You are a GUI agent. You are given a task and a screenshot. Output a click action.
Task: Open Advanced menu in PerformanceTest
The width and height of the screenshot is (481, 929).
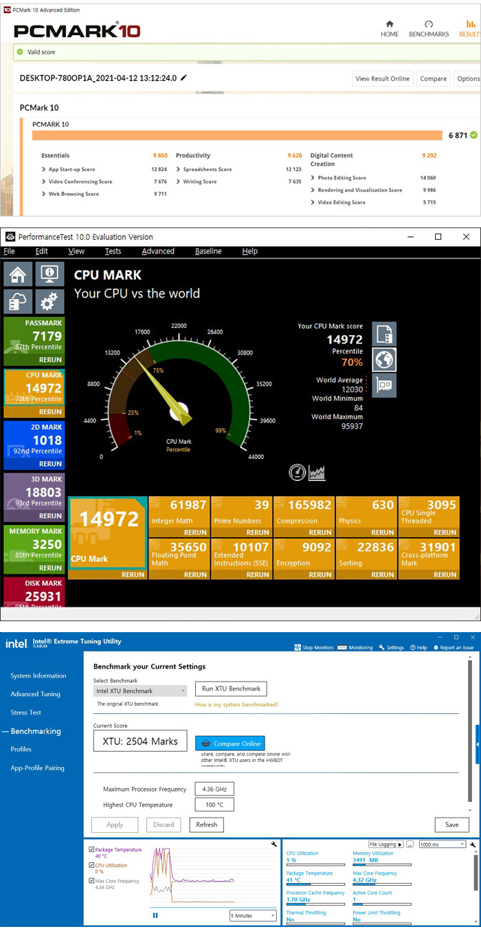pos(158,251)
